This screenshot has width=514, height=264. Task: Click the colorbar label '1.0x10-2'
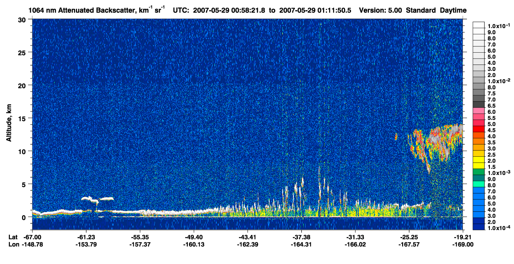point(499,81)
